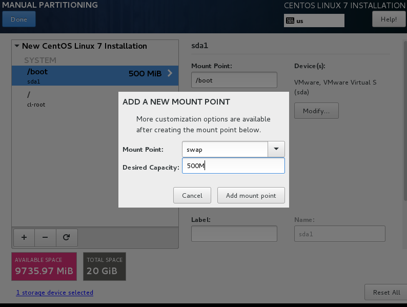Click the Add mount point button
Image resolution: width=407 pixels, height=307 pixels.
(251, 195)
